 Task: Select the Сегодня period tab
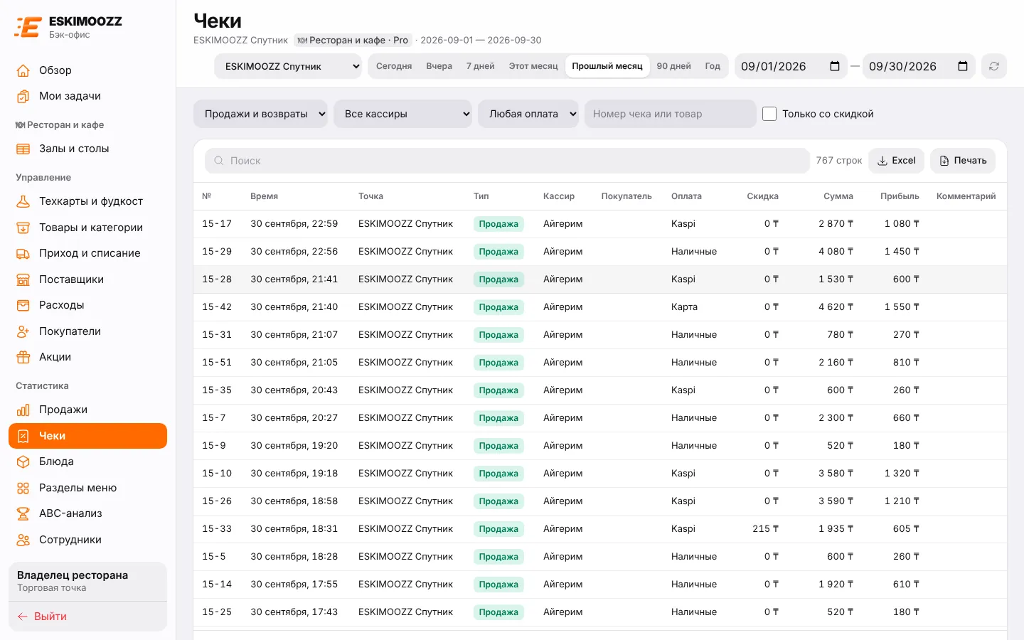(x=394, y=66)
